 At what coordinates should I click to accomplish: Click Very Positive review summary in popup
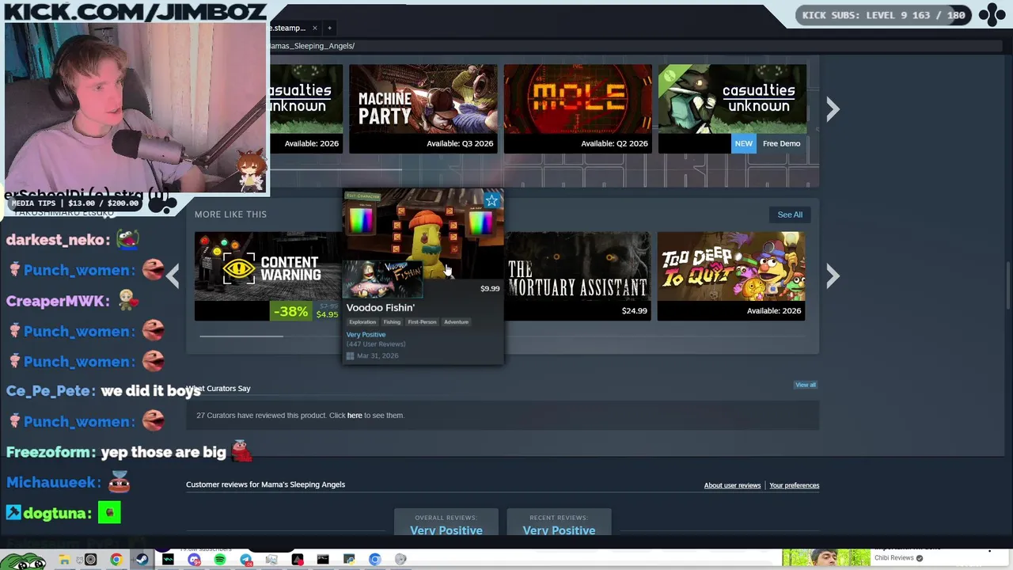pos(366,335)
